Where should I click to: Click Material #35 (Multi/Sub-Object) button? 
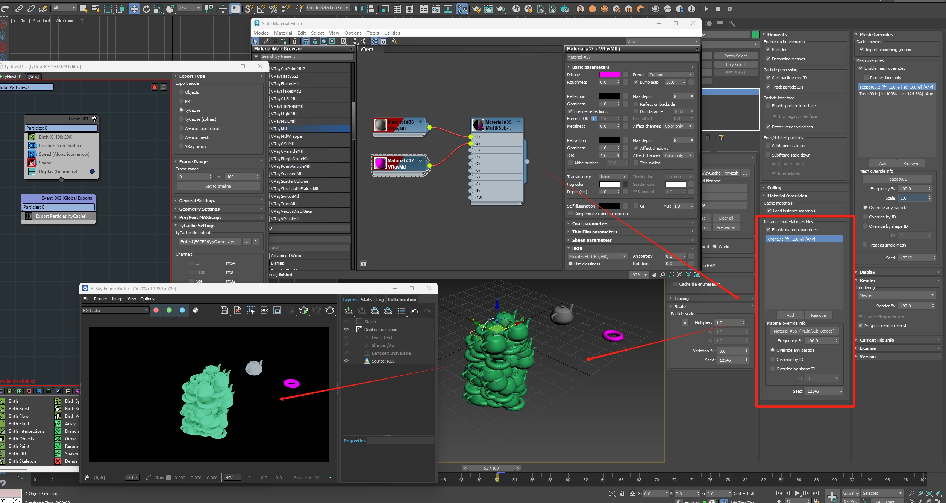[x=804, y=331]
